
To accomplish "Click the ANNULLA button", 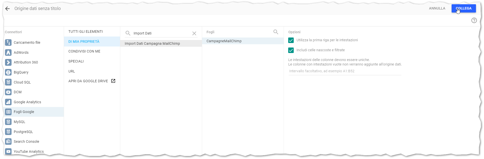I will pos(437,8).
